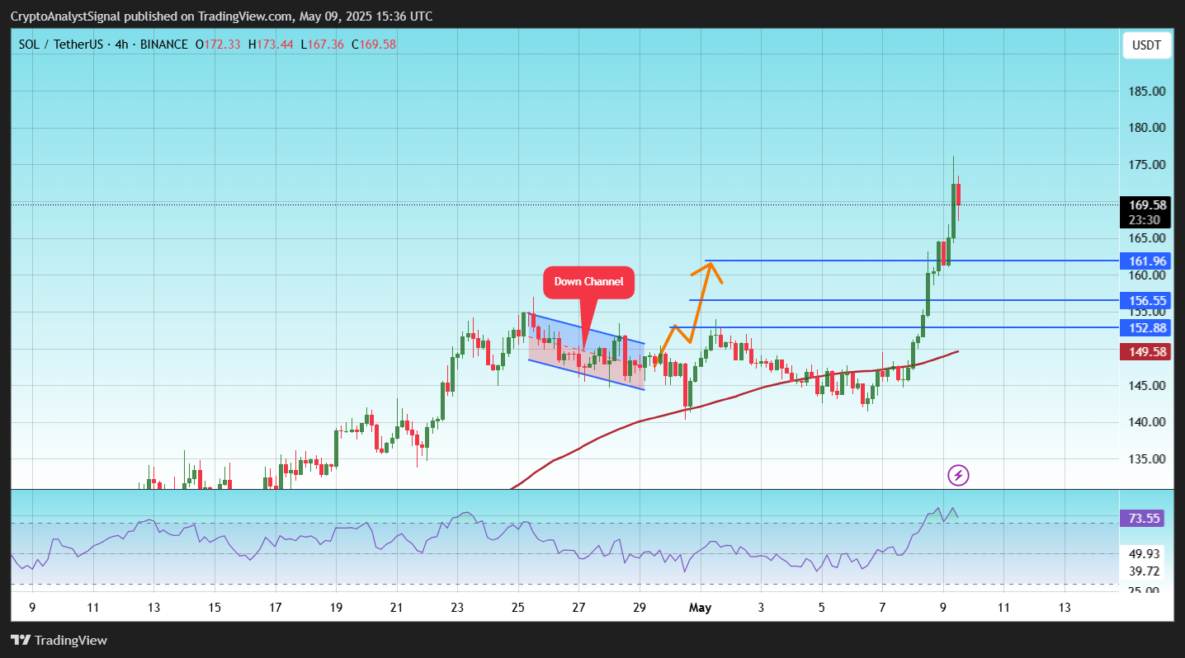Click the 165.00 price axis label

tap(1147, 238)
